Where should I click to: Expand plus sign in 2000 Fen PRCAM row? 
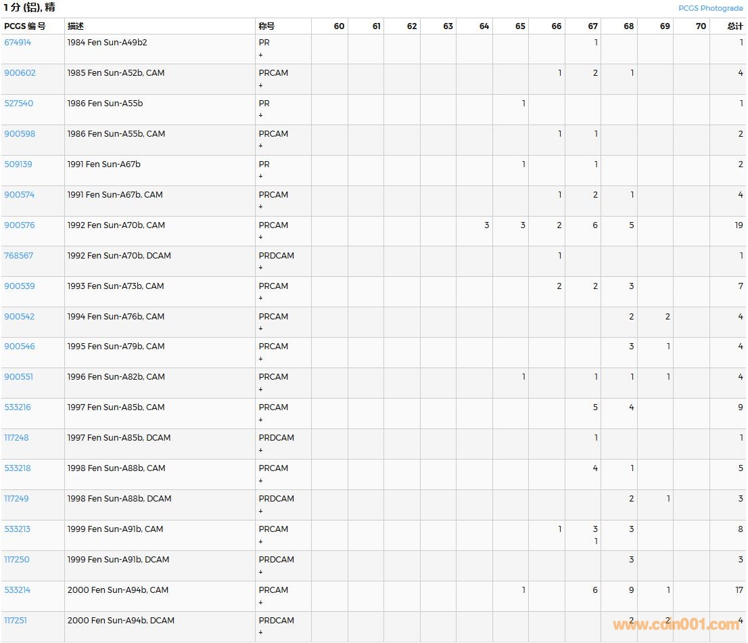(261, 602)
